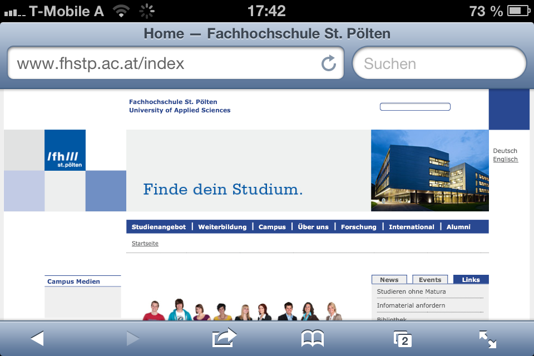Screen dimensions: 534x356
Task: Tap the website's search box
Action: pos(415,107)
